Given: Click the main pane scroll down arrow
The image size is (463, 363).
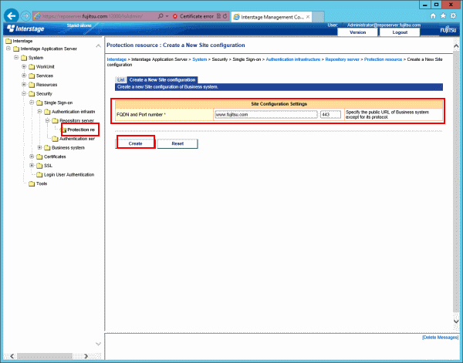Looking at the screenshot, I should pos(456,321).
